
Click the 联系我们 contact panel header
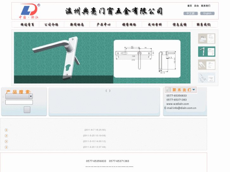click(181, 90)
